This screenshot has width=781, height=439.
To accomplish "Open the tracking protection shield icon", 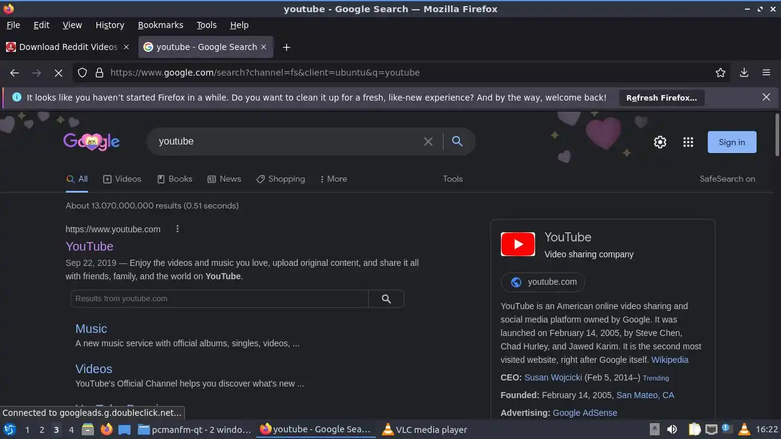I will pyautogui.click(x=82, y=73).
